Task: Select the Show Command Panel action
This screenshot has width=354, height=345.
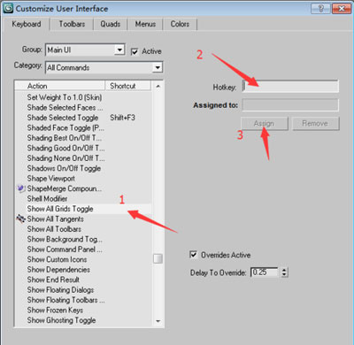Action: click(65, 249)
